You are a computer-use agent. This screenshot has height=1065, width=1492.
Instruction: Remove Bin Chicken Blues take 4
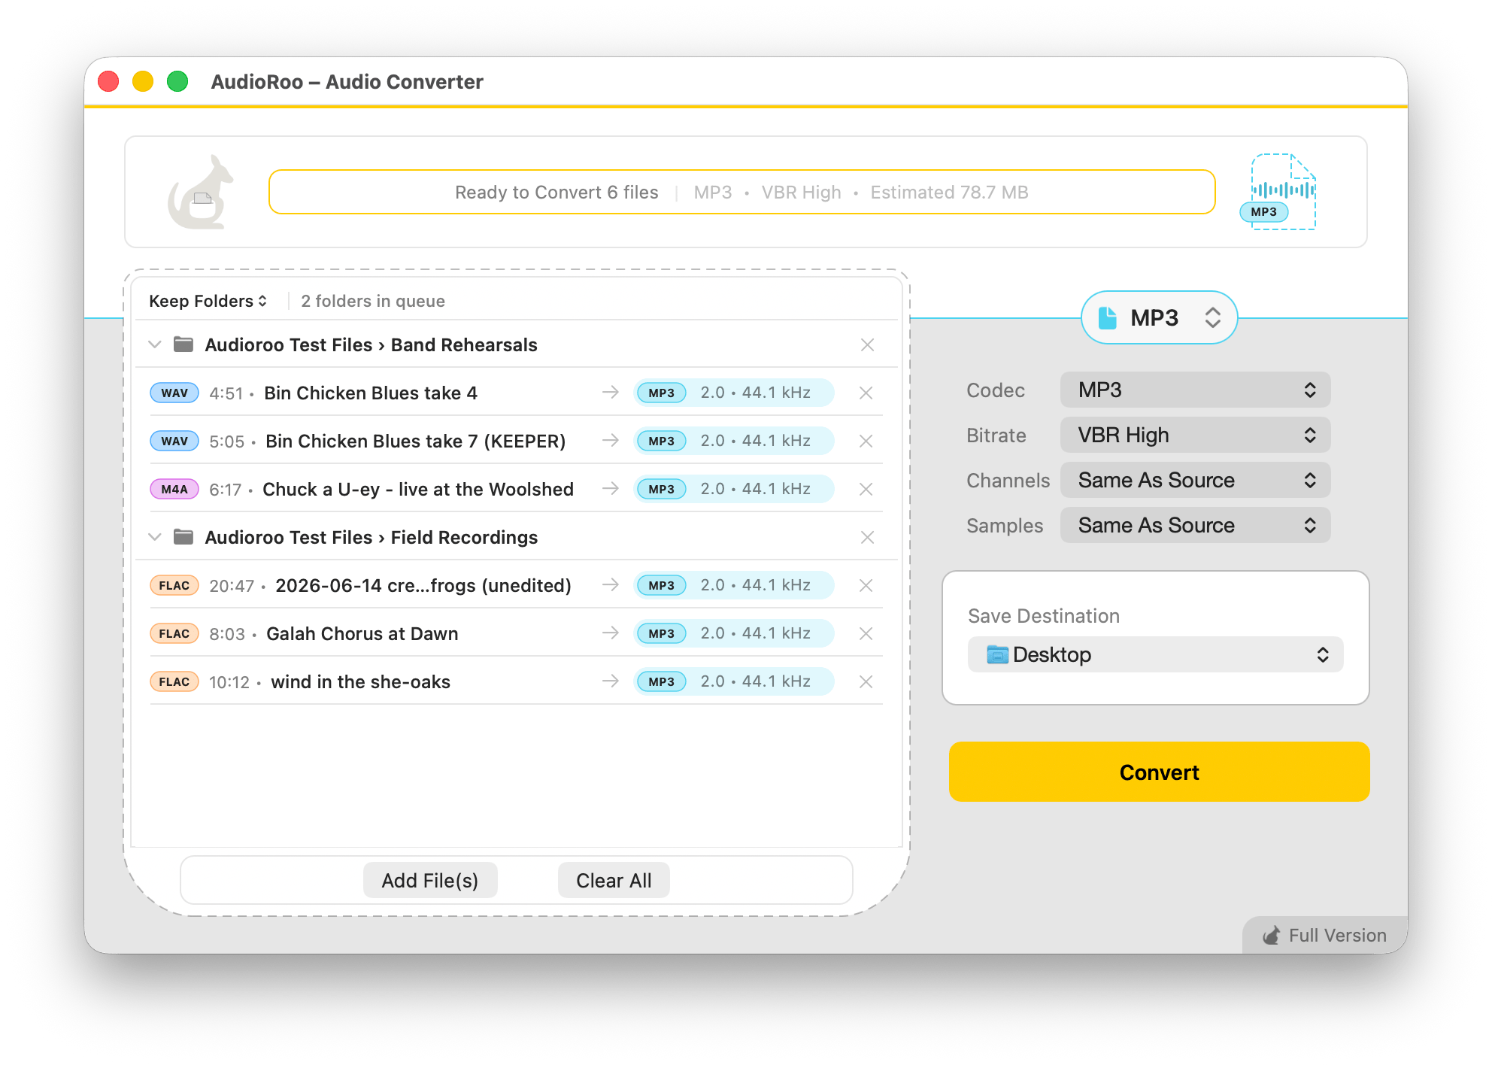point(866,393)
